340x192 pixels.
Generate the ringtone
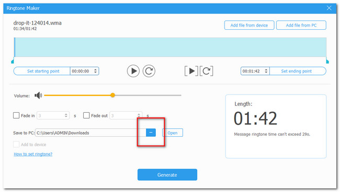click(167, 175)
